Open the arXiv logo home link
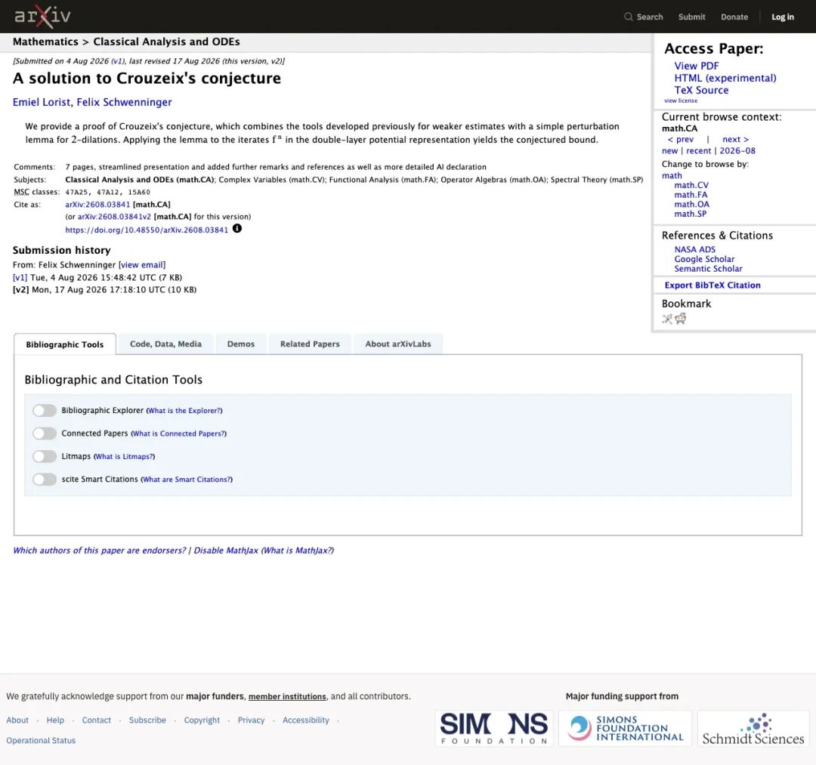The image size is (816, 765). click(x=42, y=17)
